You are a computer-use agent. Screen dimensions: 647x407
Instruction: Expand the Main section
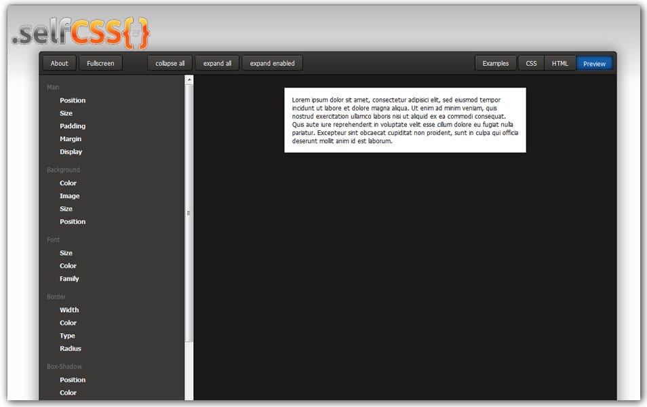(53, 87)
